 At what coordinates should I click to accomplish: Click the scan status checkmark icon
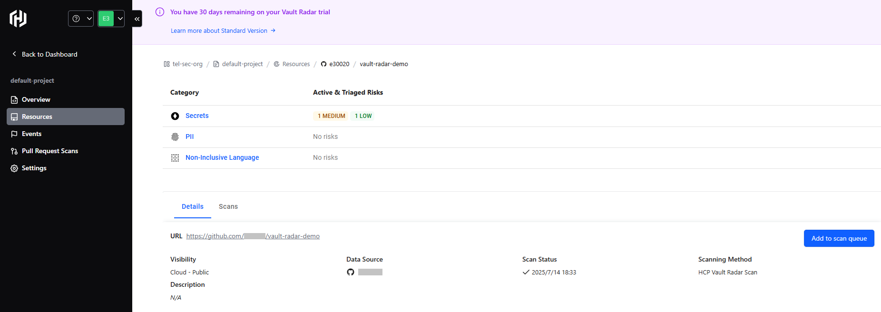point(526,273)
